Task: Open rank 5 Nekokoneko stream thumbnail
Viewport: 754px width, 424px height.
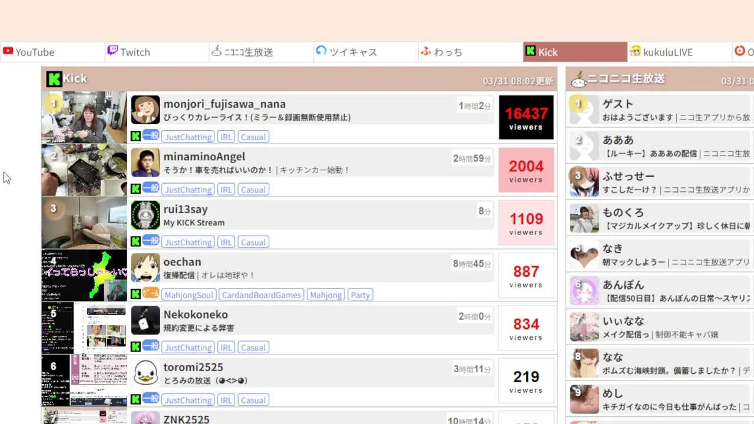Action: [84, 328]
